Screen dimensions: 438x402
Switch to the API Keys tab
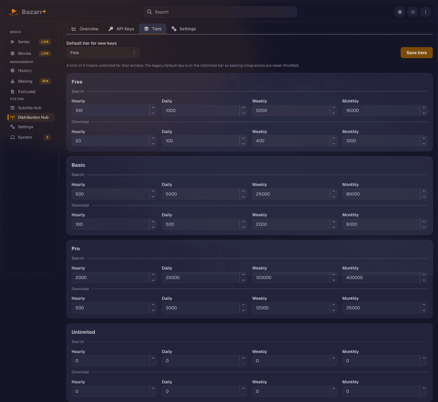121,29
